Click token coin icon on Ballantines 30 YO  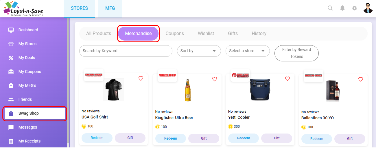pyautogui.click(x=304, y=127)
